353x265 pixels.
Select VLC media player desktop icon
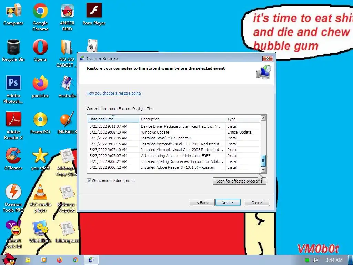[40, 198]
